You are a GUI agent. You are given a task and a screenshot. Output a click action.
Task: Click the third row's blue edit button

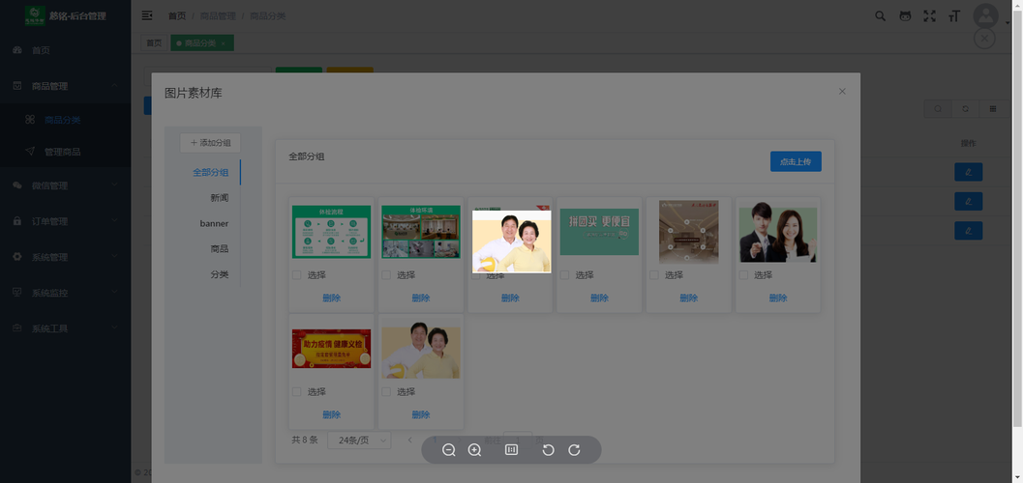[x=968, y=231]
